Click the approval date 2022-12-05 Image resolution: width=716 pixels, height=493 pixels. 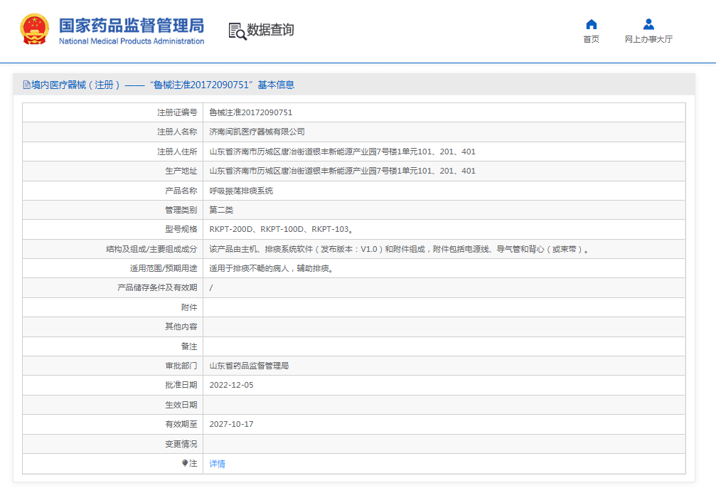coord(231,385)
